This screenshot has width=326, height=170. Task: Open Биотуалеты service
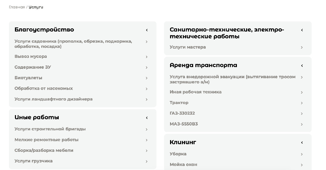(x=28, y=78)
